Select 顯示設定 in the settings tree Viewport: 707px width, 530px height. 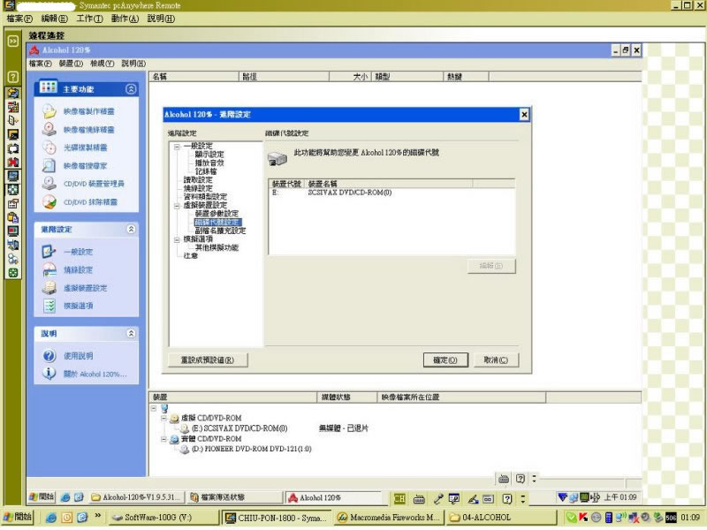point(209,155)
